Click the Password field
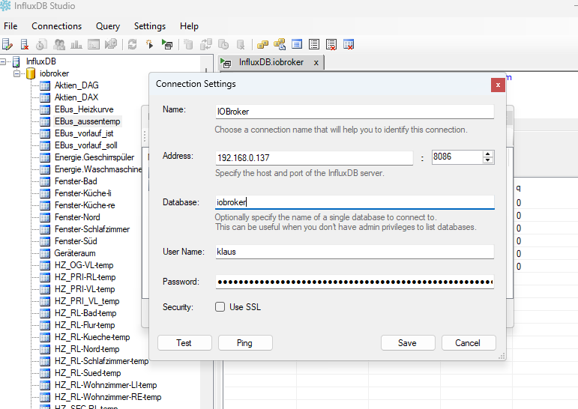The width and height of the screenshot is (578, 409). point(355,282)
